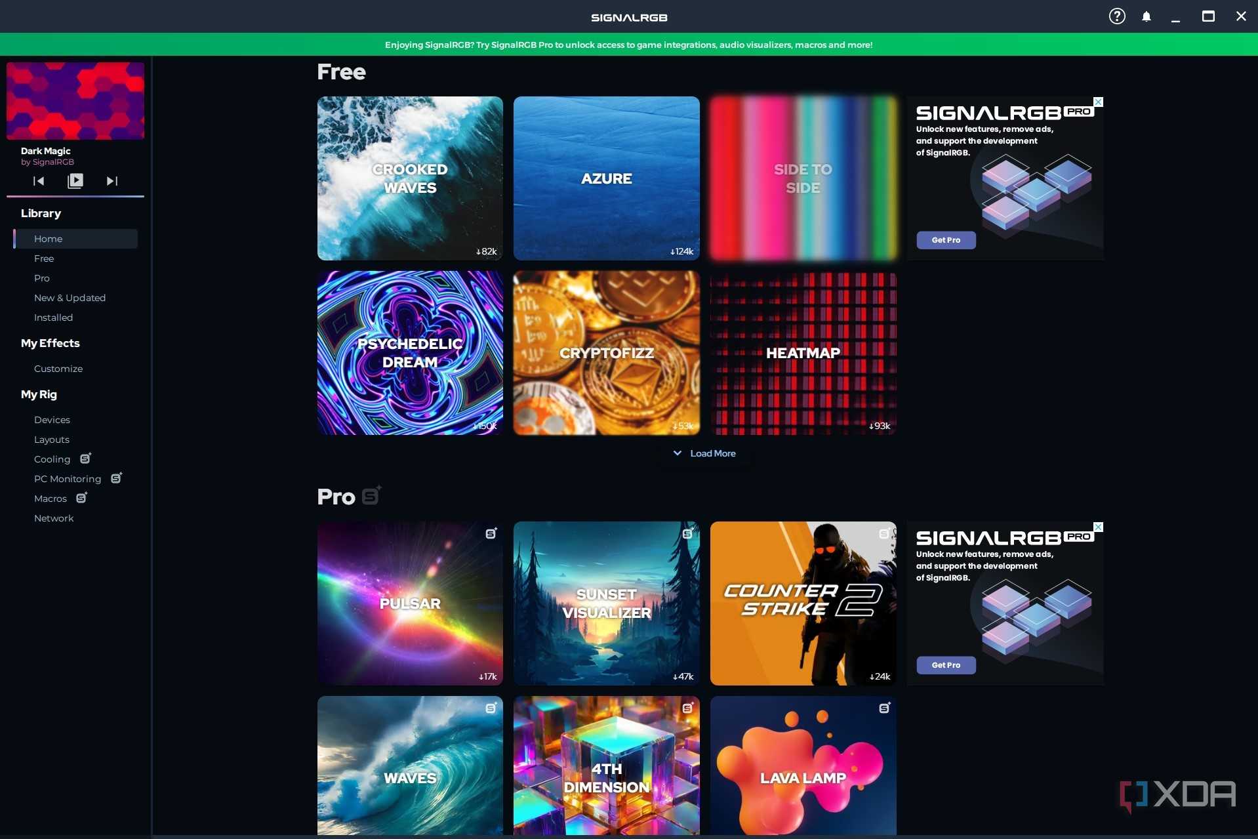Click the Pro badge beside PC Monitoring
Screen dimensions: 1258x839
click(x=116, y=478)
